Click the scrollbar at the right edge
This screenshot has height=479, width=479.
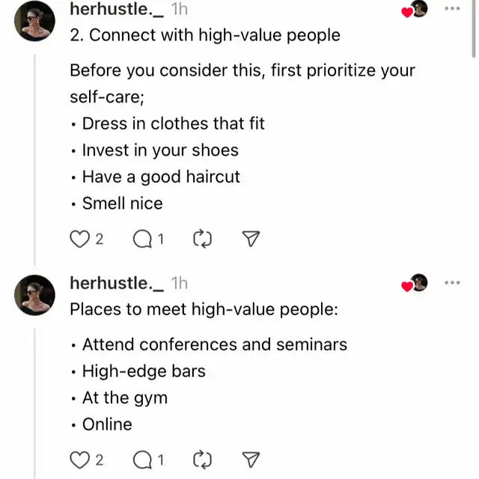474,29
